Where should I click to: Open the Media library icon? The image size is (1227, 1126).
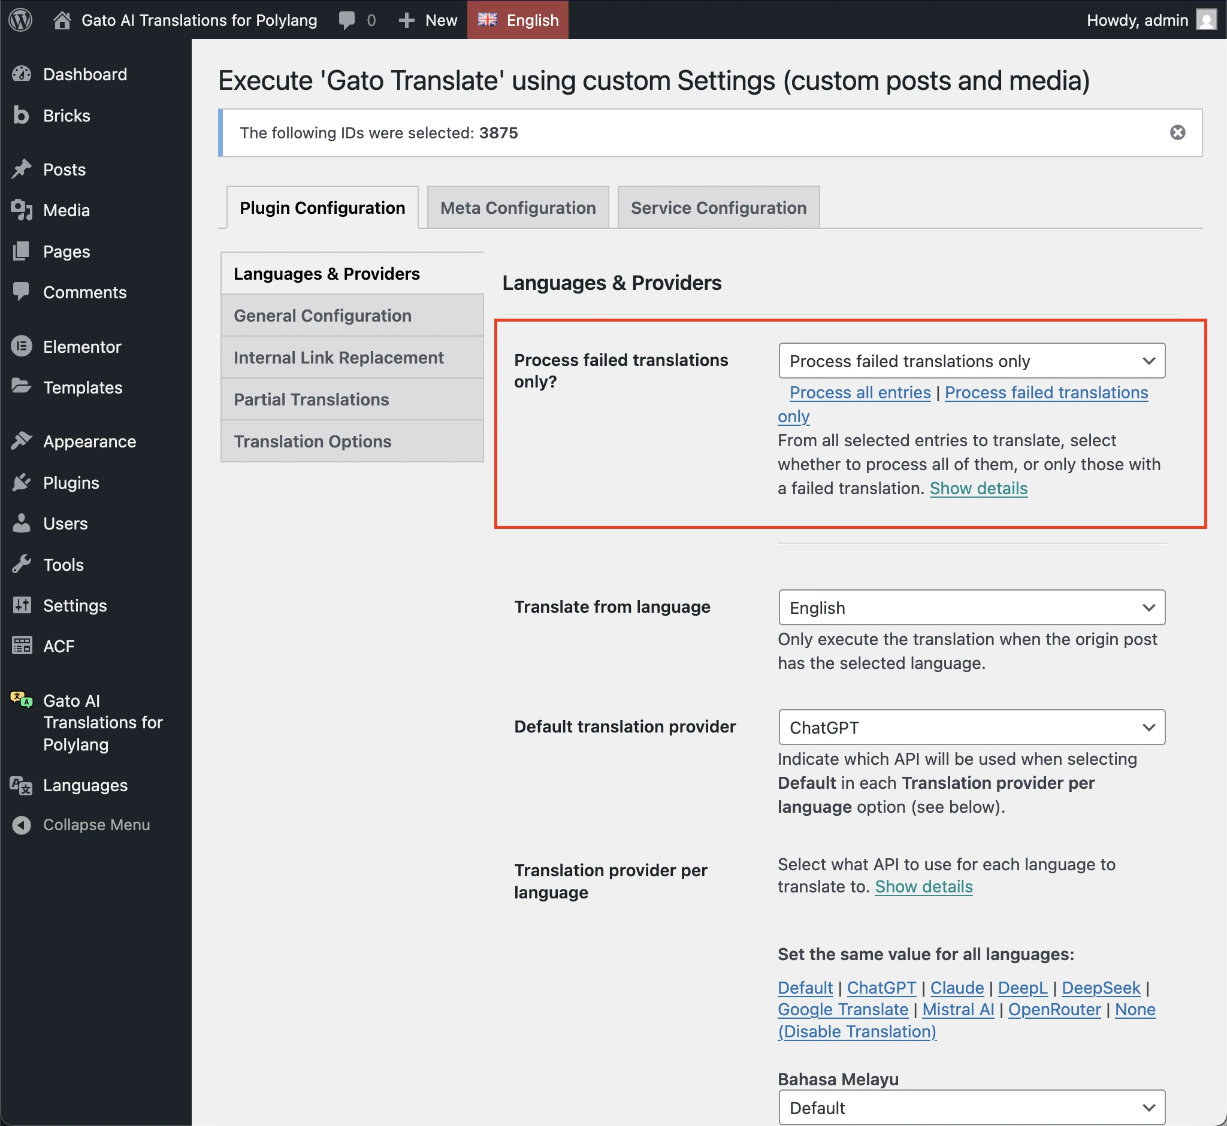(x=22, y=210)
